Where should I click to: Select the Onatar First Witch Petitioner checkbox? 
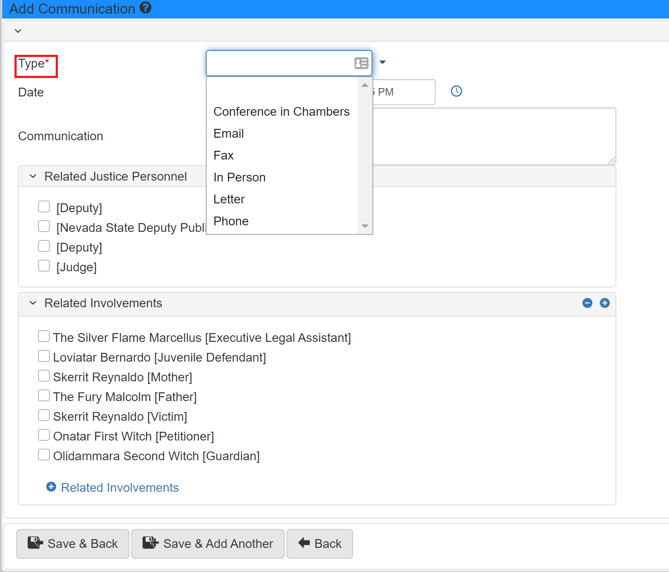pyautogui.click(x=44, y=435)
